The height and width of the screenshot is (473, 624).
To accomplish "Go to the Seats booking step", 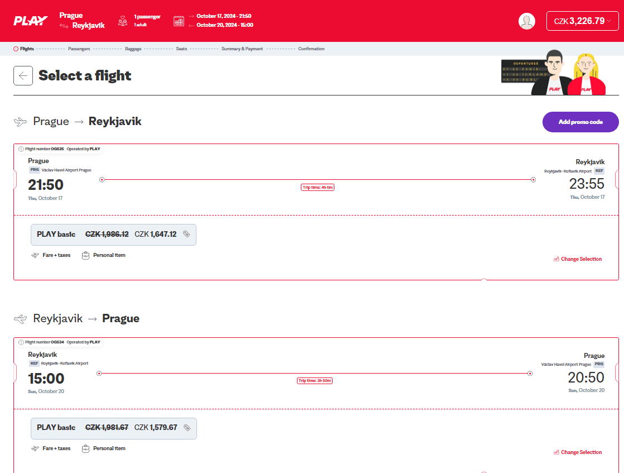I will tap(181, 49).
